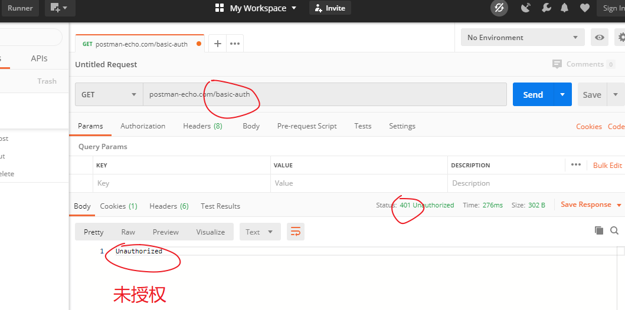
Task: Click the Bulk Edit link
Action: (607, 165)
